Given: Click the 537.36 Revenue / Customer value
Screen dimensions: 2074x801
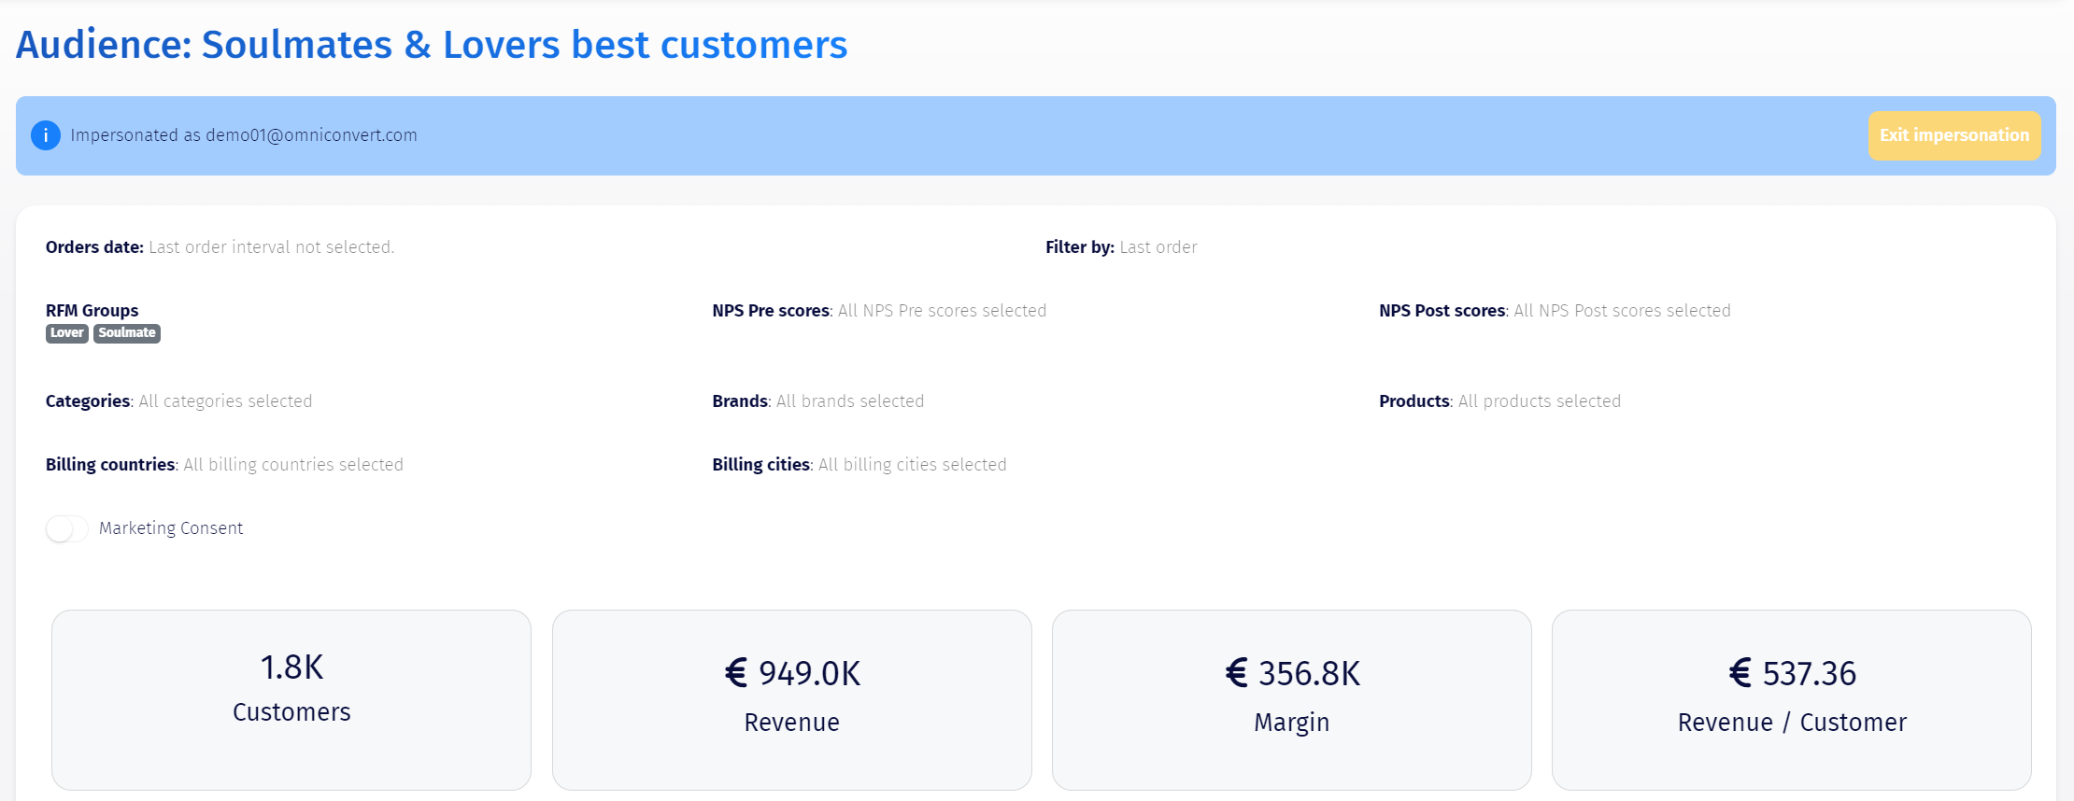Looking at the screenshot, I should [1809, 673].
